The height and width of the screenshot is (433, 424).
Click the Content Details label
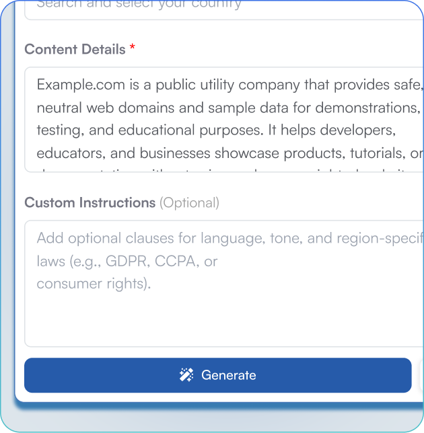tap(75, 50)
